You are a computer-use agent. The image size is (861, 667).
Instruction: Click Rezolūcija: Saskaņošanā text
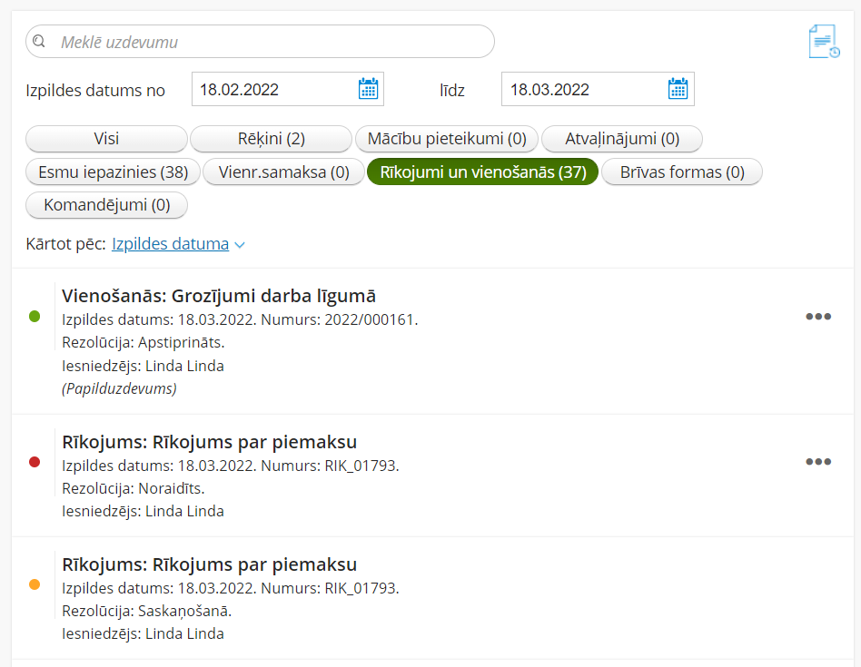[146, 611]
